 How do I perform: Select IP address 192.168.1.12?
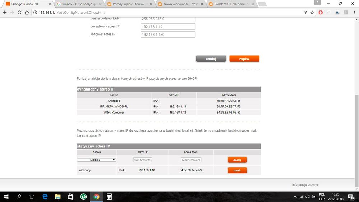point(178,113)
